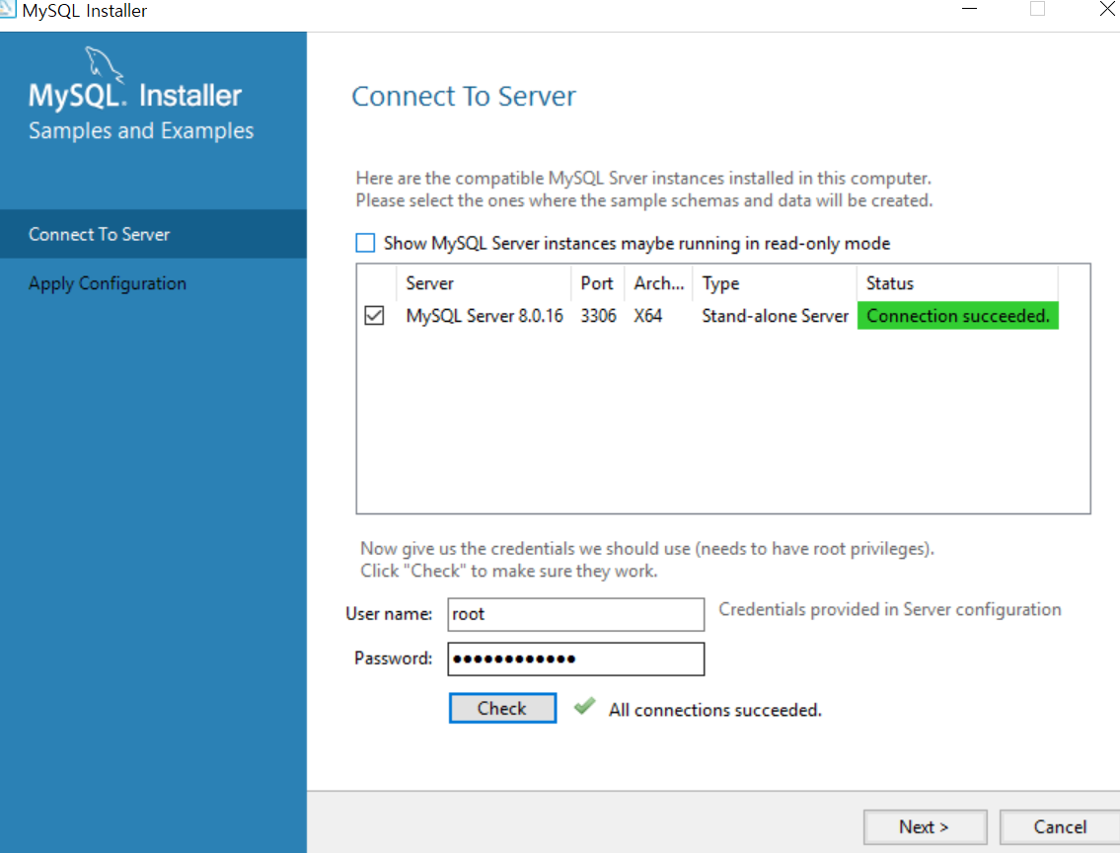
Task: Click the All connections succeeded message
Action: pos(715,710)
